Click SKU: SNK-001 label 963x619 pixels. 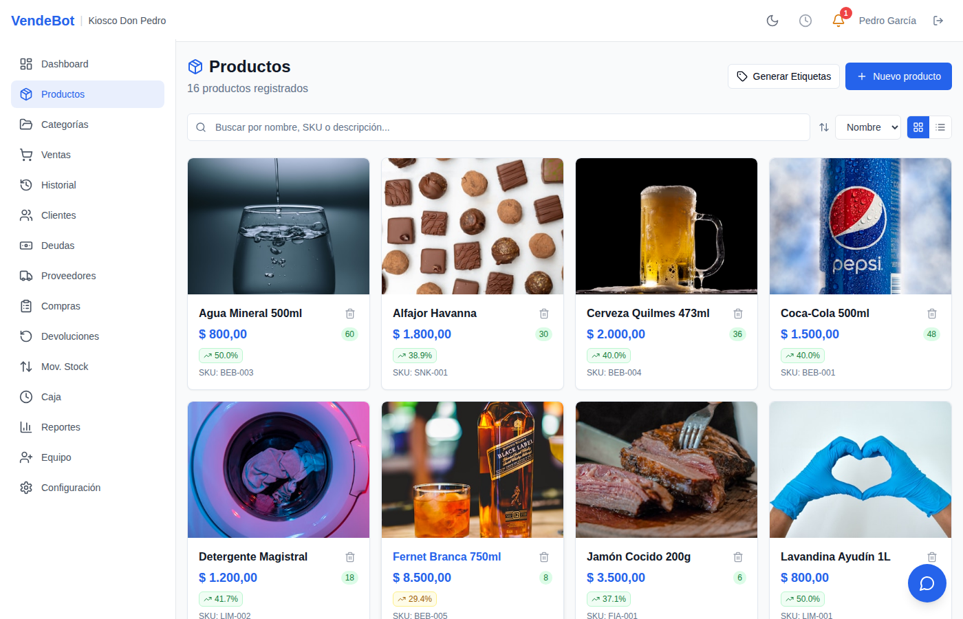pyautogui.click(x=420, y=373)
